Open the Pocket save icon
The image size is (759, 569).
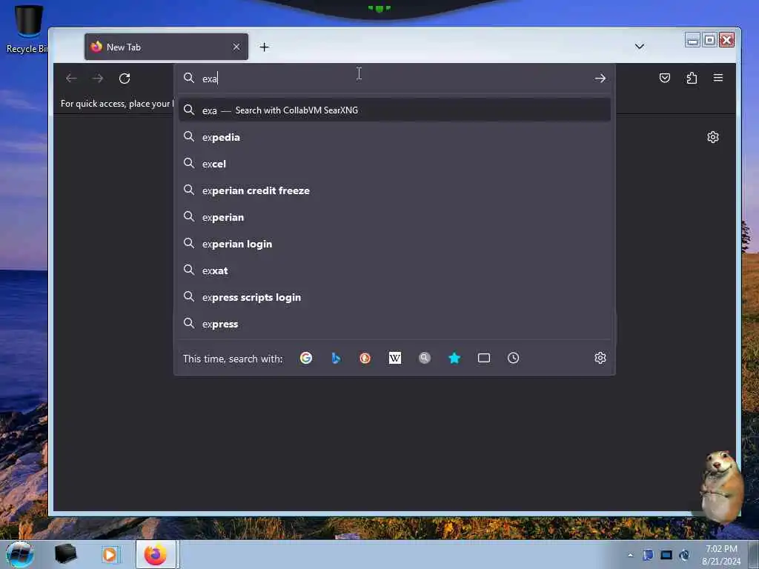pyautogui.click(x=665, y=78)
